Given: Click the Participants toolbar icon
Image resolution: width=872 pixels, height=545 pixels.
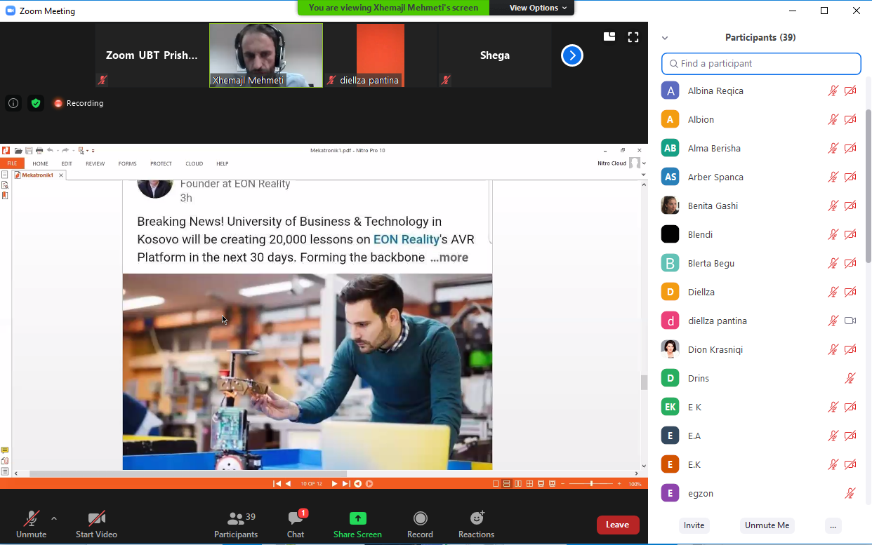Looking at the screenshot, I should (x=236, y=519).
